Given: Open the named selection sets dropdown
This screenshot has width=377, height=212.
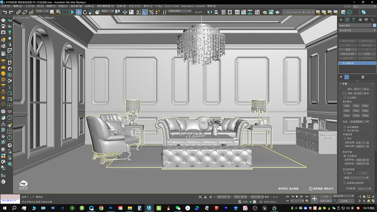Looking at the screenshot, I should (x=180, y=11).
